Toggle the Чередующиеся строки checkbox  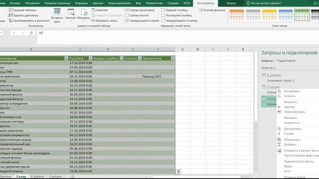pos(127,20)
